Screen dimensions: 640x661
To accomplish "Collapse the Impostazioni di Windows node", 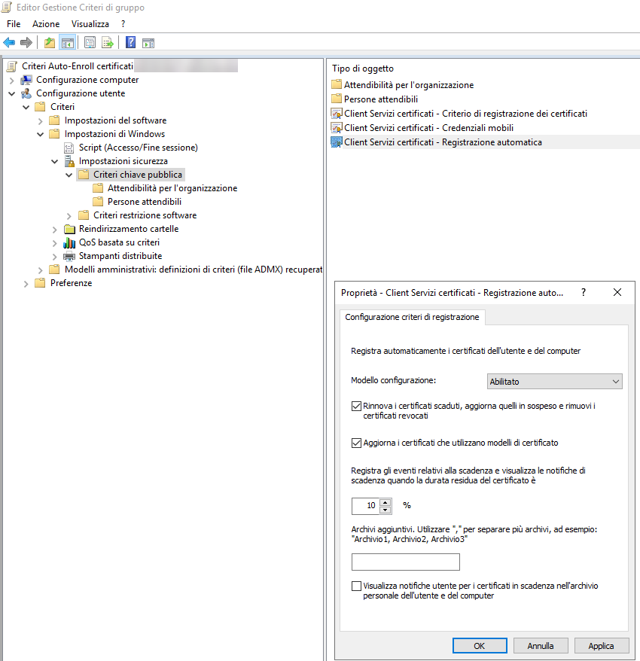I will pyautogui.click(x=41, y=135).
